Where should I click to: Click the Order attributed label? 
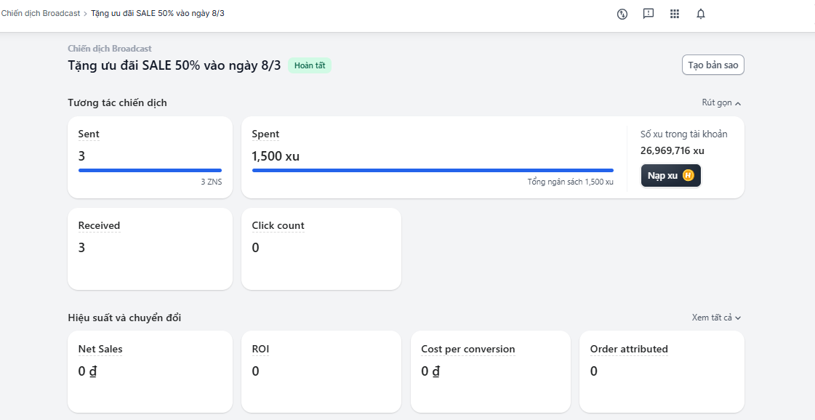[629, 350]
